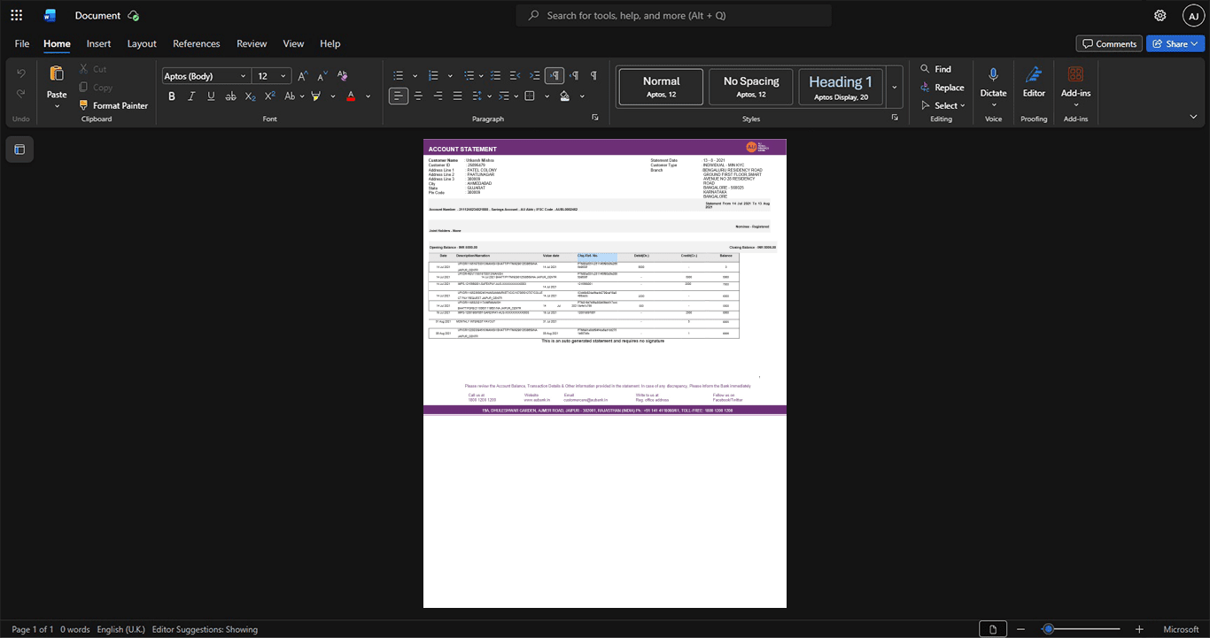The width and height of the screenshot is (1210, 638).
Task: Click the search box for tools and help
Action: pyautogui.click(x=674, y=15)
